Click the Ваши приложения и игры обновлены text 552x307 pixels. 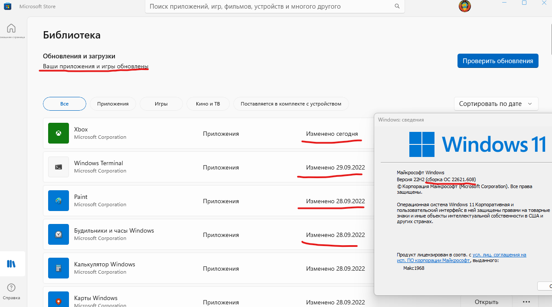[x=95, y=66]
